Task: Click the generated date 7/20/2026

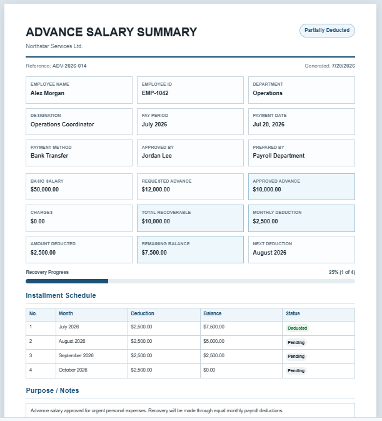Action: [343, 66]
